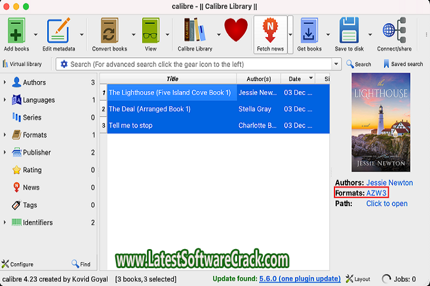Click The Lighthouse book cover thumbnail
430x286 pixels.
pyautogui.click(x=381, y=123)
